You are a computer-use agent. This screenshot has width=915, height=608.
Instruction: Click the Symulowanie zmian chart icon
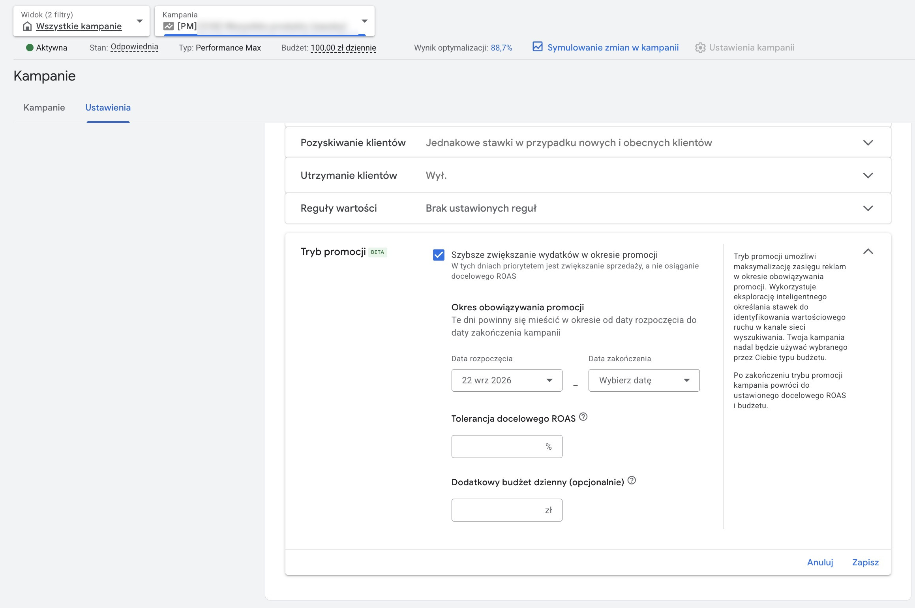coord(537,47)
